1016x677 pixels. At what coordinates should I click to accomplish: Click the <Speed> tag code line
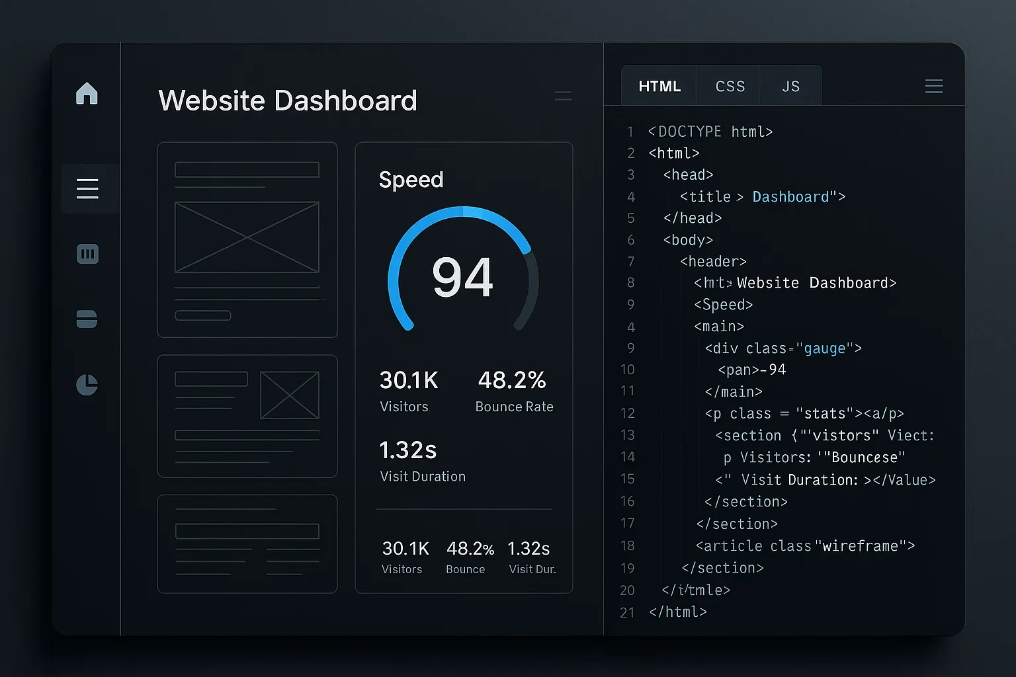coord(724,305)
